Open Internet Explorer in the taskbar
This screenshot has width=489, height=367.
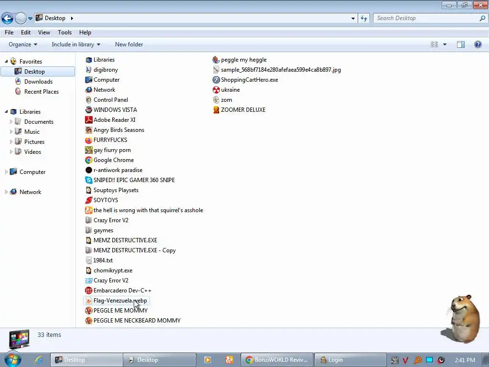pos(38,360)
